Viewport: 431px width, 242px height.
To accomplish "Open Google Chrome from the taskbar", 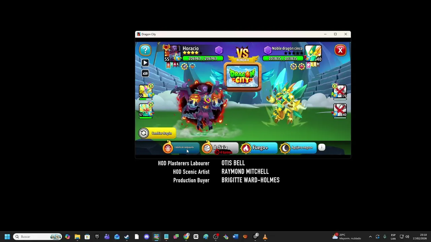I will pos(186,237).
